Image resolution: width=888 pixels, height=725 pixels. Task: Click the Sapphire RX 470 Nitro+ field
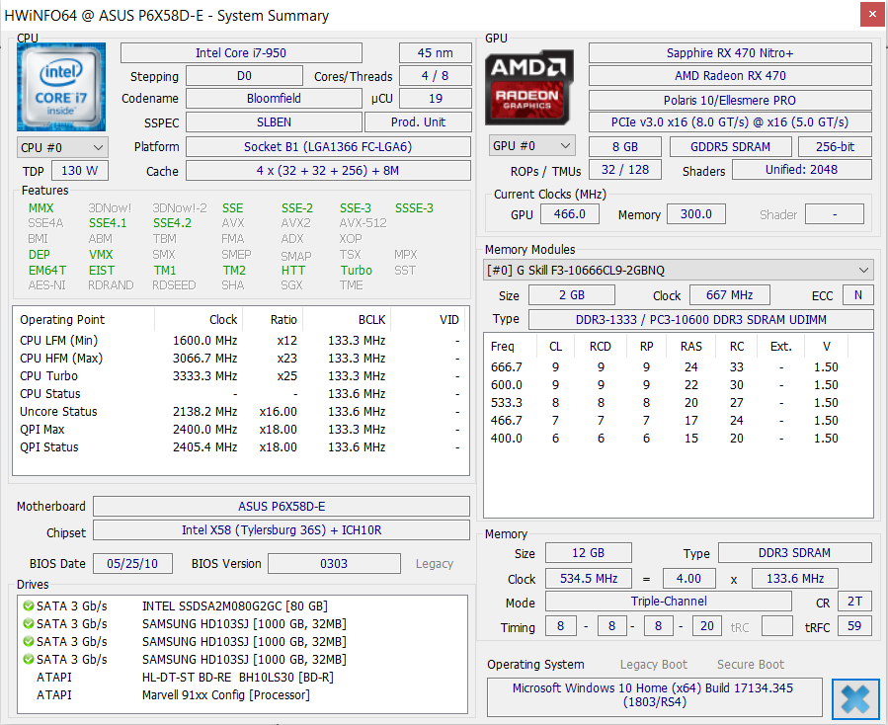pyautogui.click(x=730, y=53)
